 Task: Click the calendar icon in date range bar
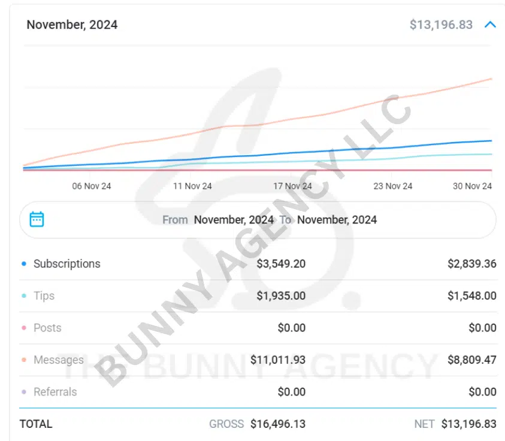click(37, 219)
